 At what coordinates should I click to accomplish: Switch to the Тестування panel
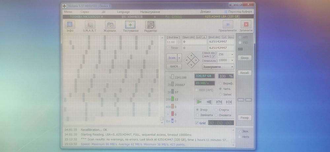coord(130,25)
